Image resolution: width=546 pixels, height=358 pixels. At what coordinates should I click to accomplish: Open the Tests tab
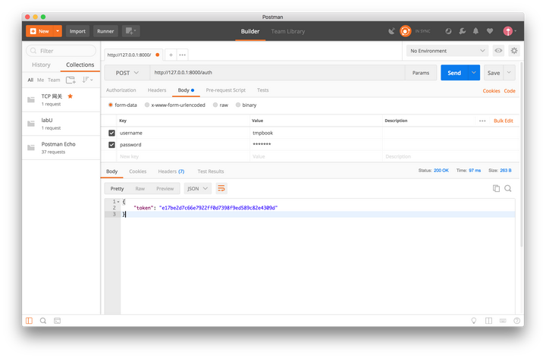pos(262,90)
